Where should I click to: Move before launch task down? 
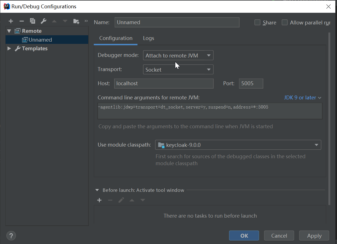click(x=143, y=200)
